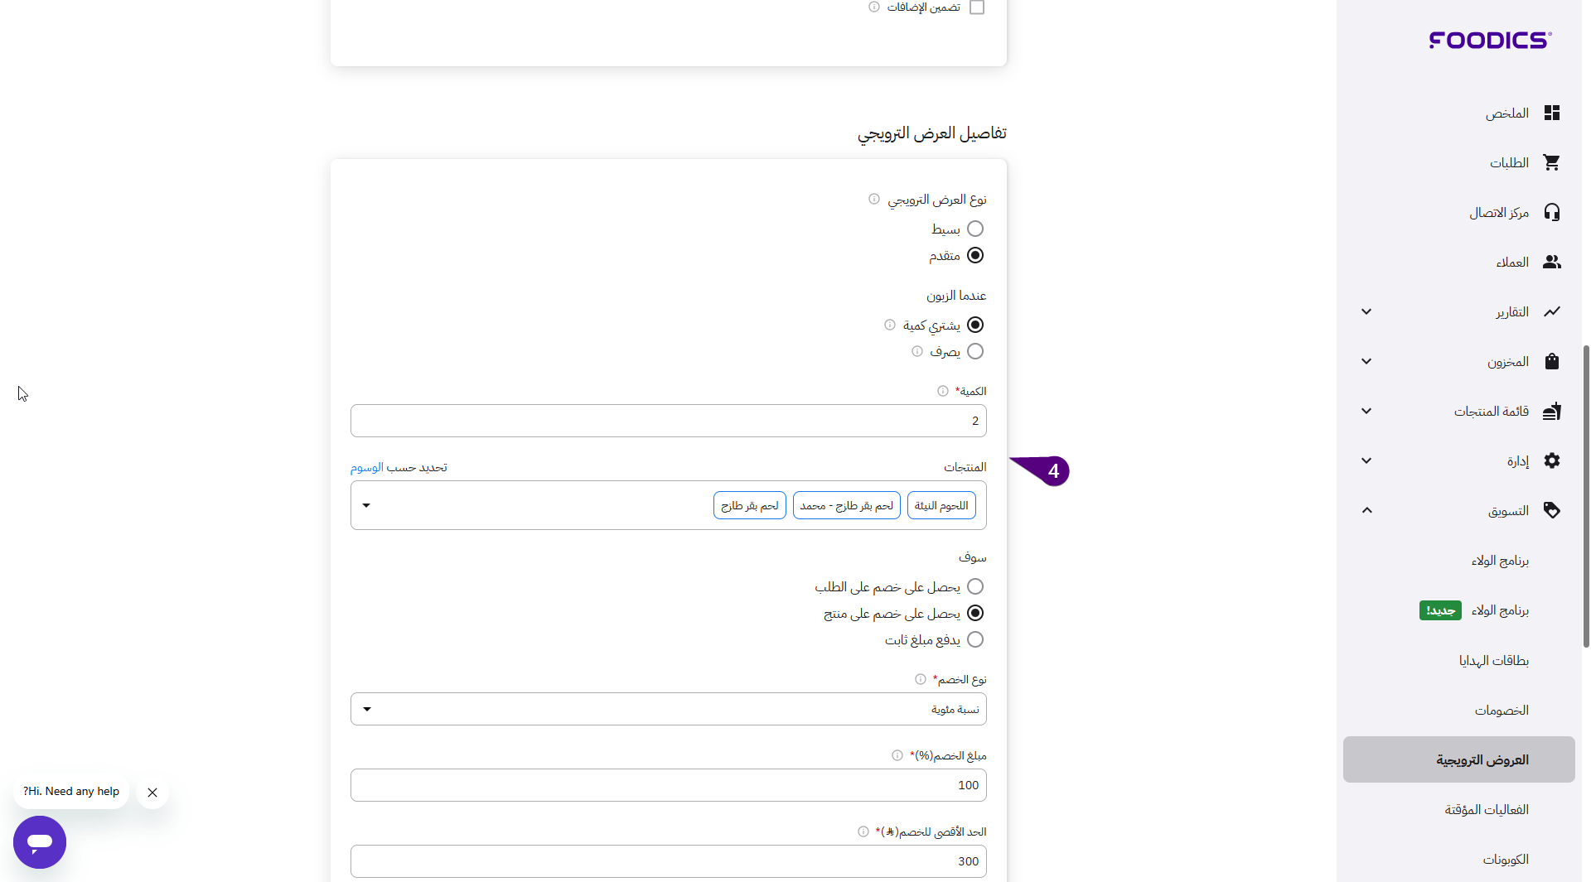Click info icon beside نوع العرض الترويجي
Screen dimensions: 1591x882
873,199
